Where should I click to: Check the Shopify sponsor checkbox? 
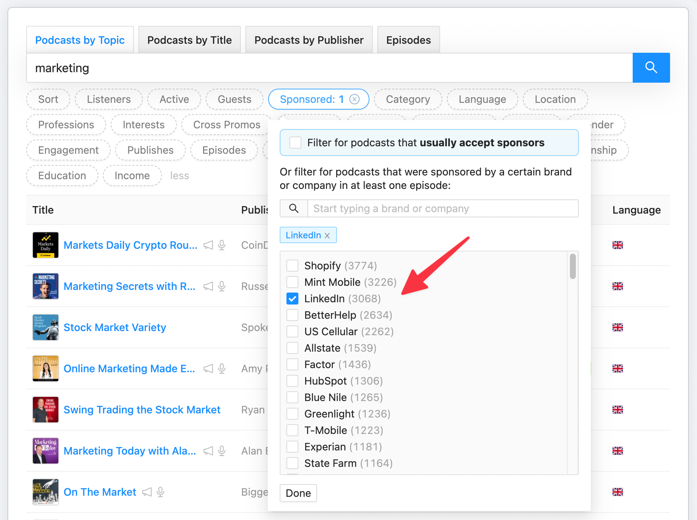click(292, 266)
